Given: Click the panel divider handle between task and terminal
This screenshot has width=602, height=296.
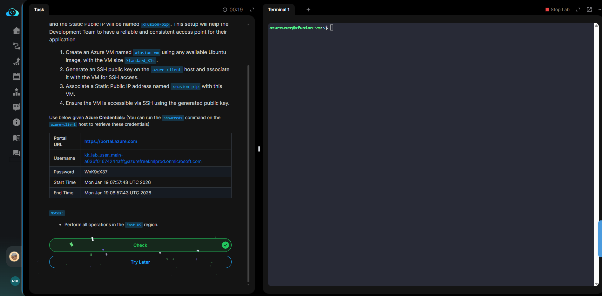Looking at the screenshot, I should pyautogui.click(x=259, y=149).
